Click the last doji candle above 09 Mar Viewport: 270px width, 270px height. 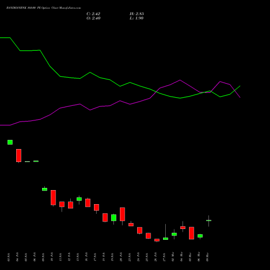(x=209, y=220)
